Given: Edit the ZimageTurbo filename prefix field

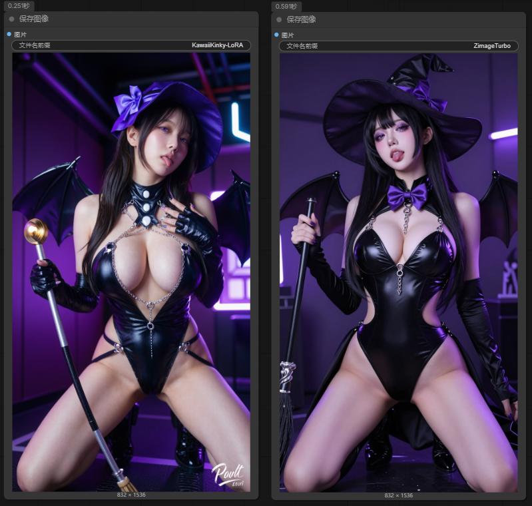Looking at the screenshot, I should (x=399, y=46).
